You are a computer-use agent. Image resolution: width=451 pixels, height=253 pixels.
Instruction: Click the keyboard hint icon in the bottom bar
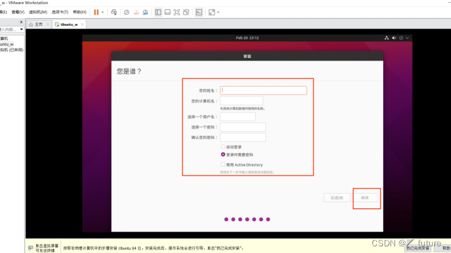(31, 248)
